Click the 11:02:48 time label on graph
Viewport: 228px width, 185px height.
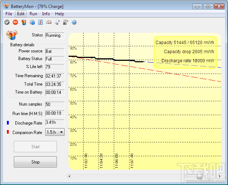click(x=86, y=161)
